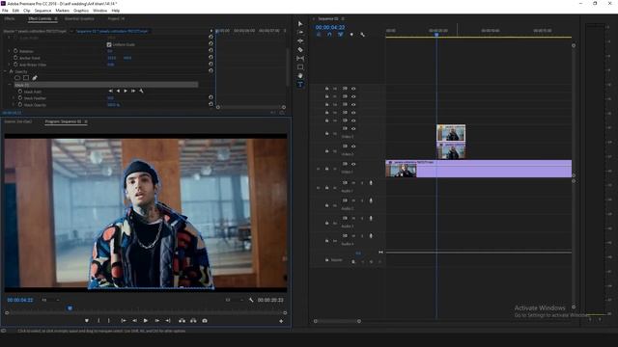Click the timeline timecode 00:00:04:22
The height and width of the screenshot is (347, 618).
pyautogui.click(x=330, y=27)
